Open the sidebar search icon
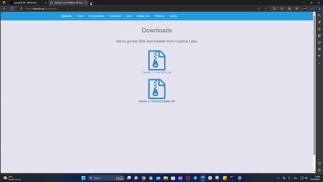 point(319,15)
